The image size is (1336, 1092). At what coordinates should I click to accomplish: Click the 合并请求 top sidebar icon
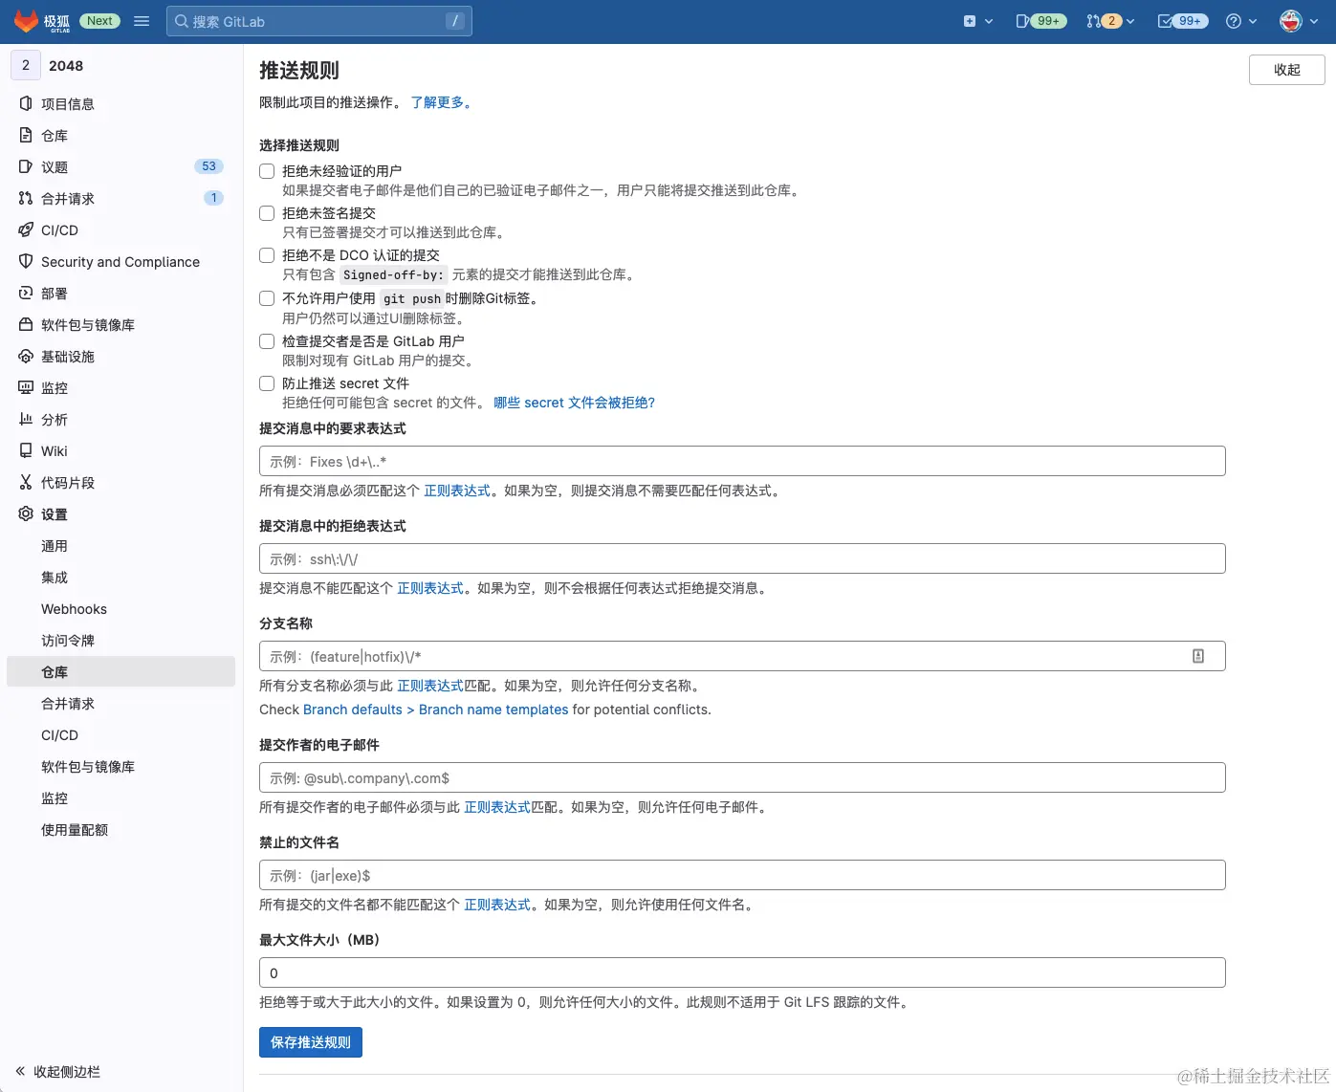tap(26, 198)
